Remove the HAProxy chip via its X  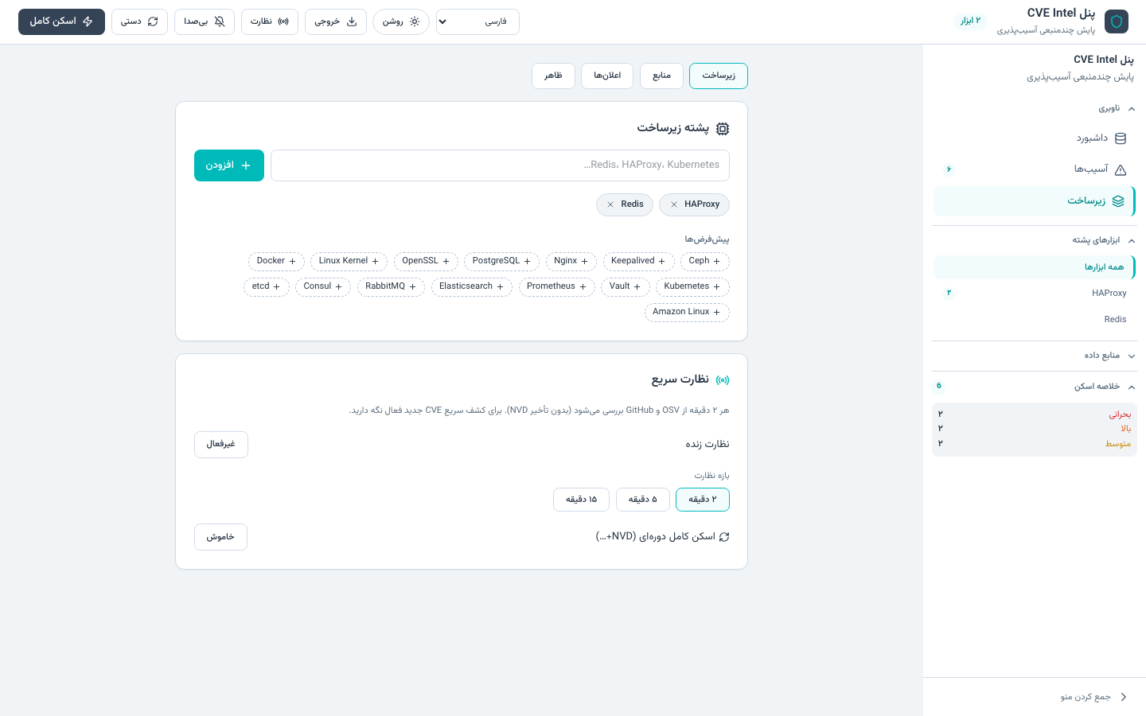pos(674,204)
